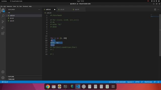Click the feedback icon in status bar
Image resolution: width=161 pixels, height=90 pixels.
pyautogui.click(x=155, y=82)
